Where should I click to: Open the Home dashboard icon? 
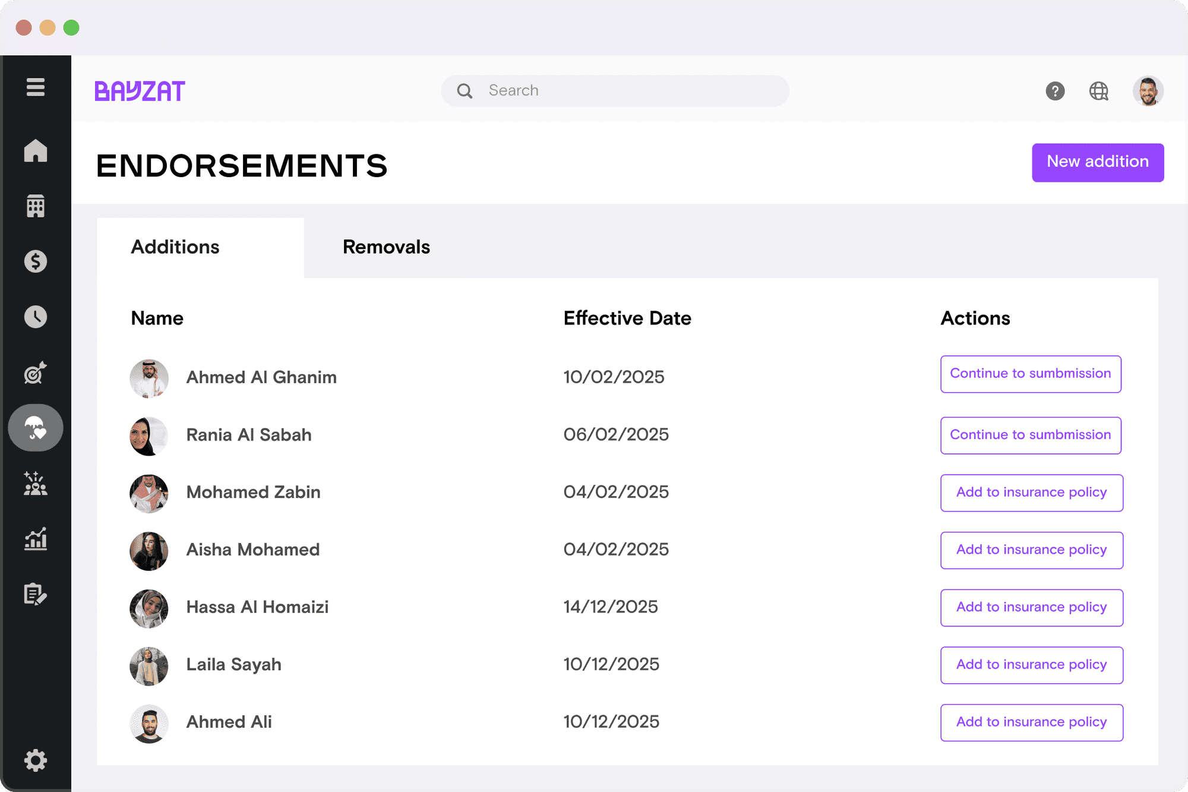click(x=36, y=152)
